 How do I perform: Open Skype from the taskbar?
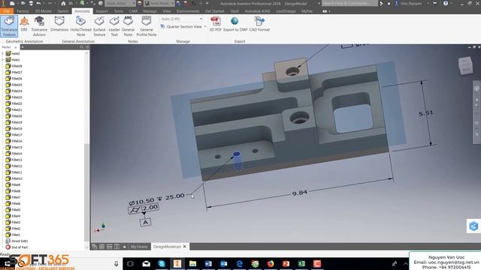pos(162,263)
